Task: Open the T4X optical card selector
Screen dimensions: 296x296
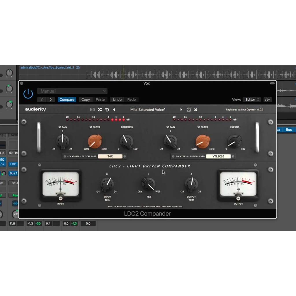Action: pos(110,156)
